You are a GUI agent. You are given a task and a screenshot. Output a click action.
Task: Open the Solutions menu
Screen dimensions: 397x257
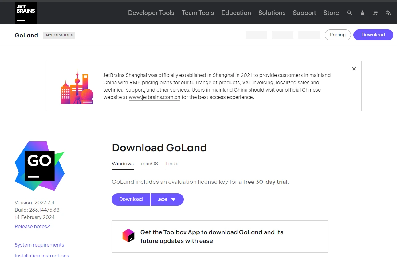click(x=272, y=13)
